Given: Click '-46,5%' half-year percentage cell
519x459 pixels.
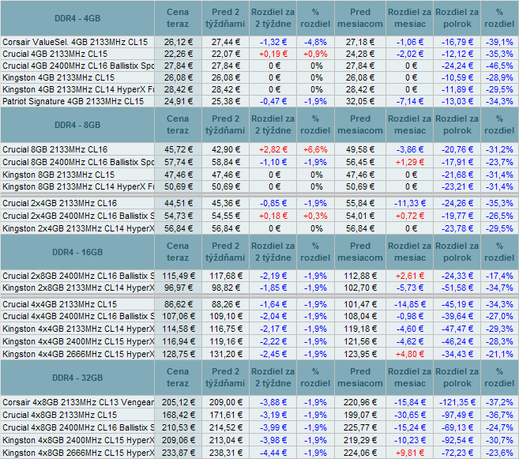Looking at the screenshot, I should coord(499,66).
